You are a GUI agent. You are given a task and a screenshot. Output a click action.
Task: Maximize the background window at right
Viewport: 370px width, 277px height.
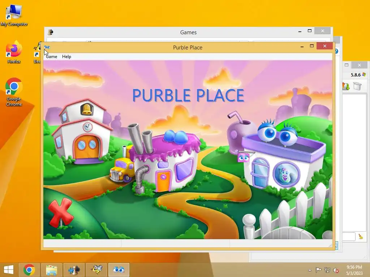click(347, 65)
